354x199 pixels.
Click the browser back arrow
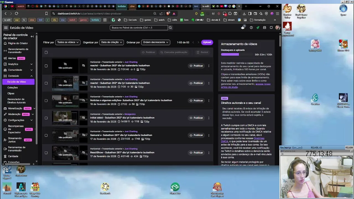coord(6,14)
